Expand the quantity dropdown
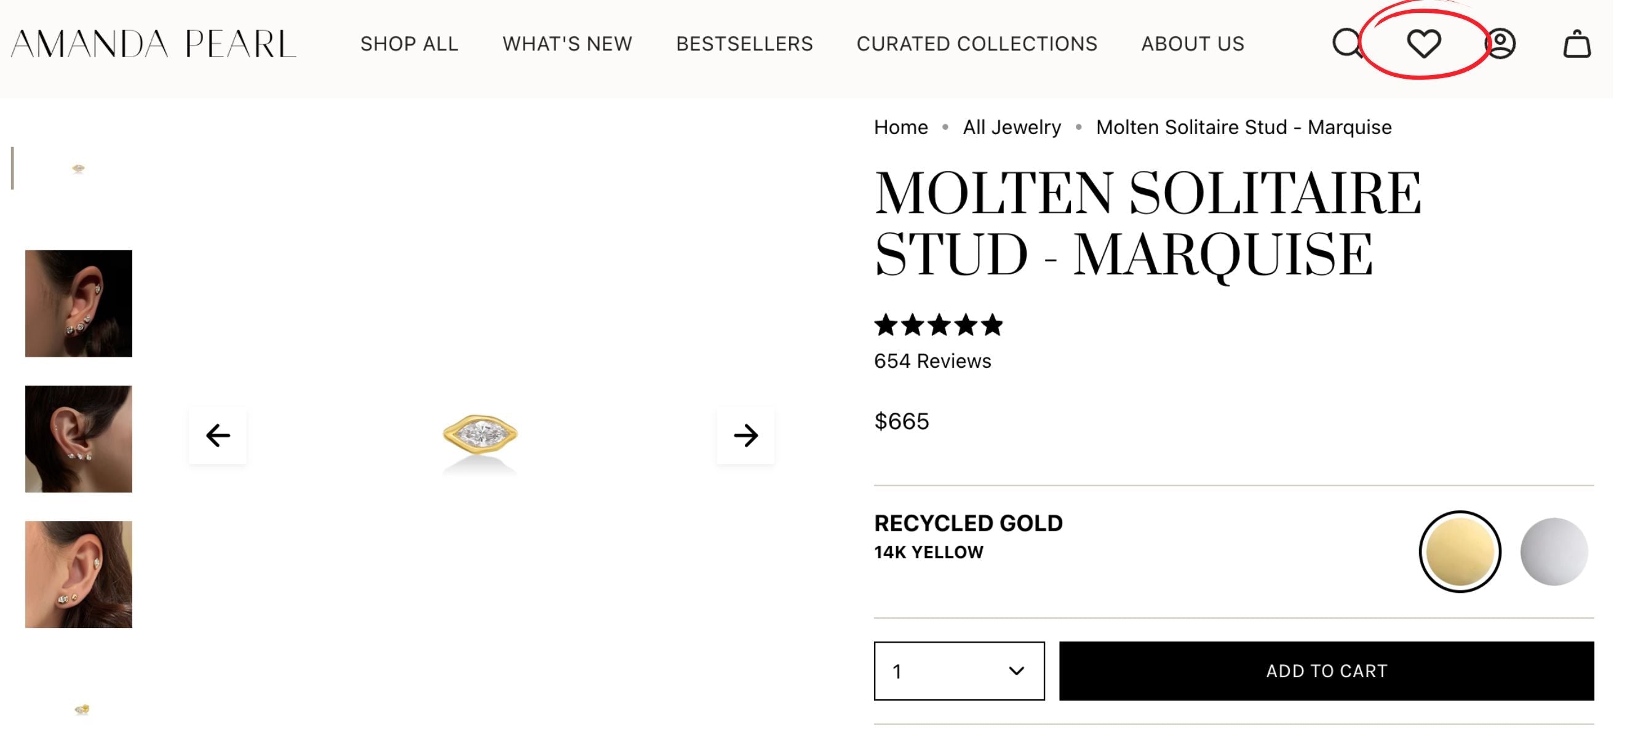The width and height of the screenshot is (1630, 738). coord(959,671)
